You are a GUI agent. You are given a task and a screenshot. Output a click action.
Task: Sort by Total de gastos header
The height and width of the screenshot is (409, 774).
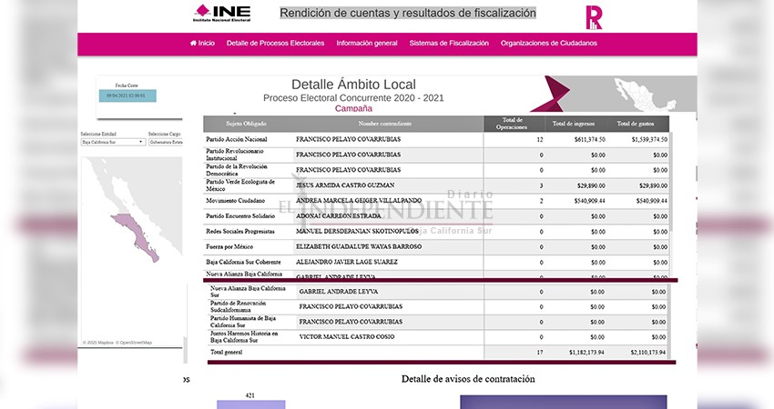(x=636, y=124)
